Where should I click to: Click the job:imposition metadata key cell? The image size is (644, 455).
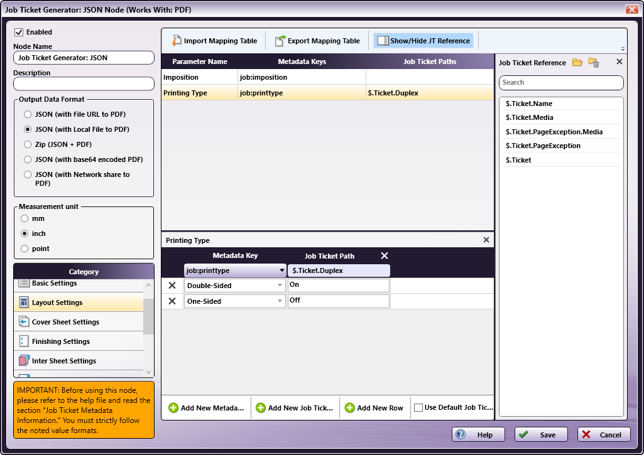pyautogui.click(x=302, y=77)
